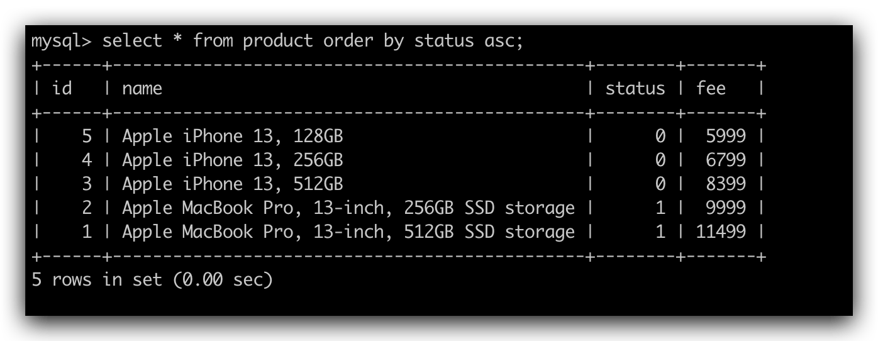878x341 pixels.
Task: Select the 'Apple iPhone 13, 256GB' row name
Action: [233, 160]
